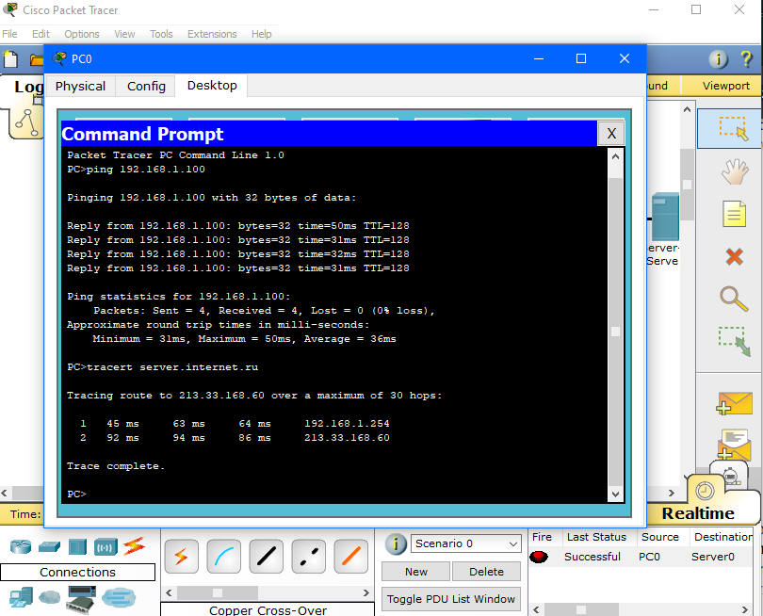Open the Routers device category

[x=21, y=546]
